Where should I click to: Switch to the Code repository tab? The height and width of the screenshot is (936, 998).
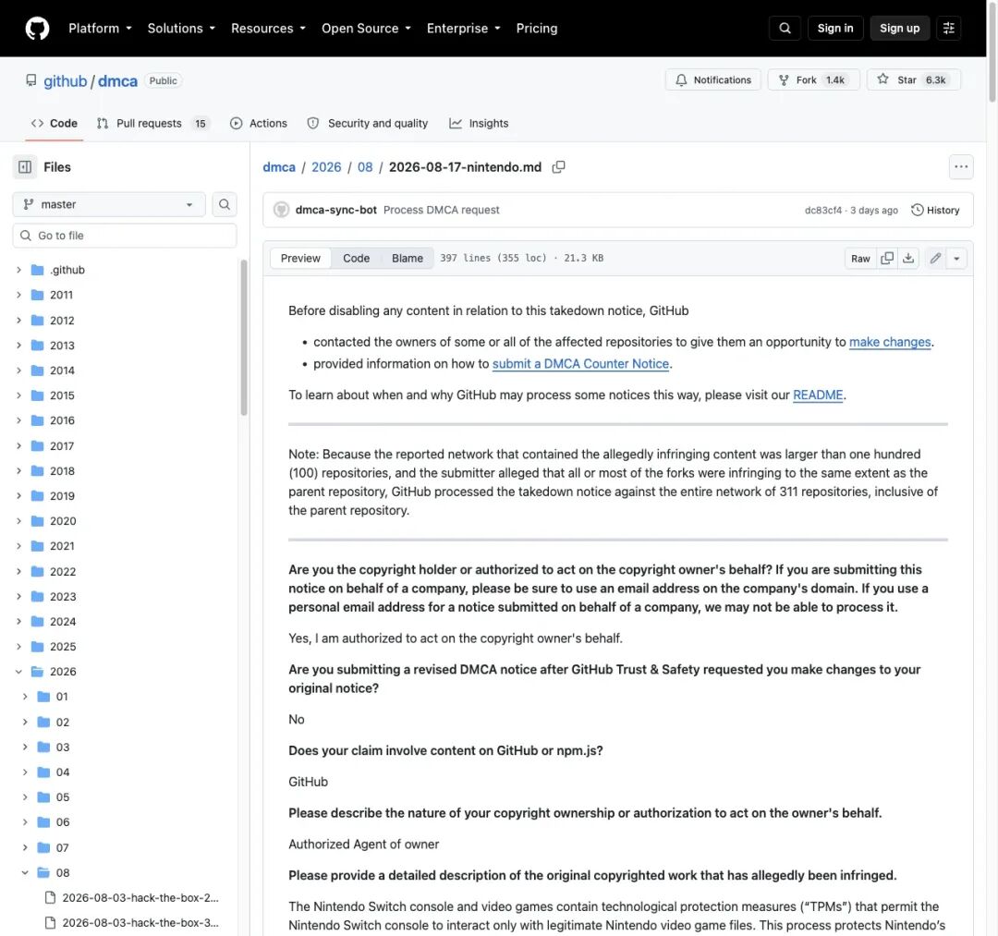55,123
